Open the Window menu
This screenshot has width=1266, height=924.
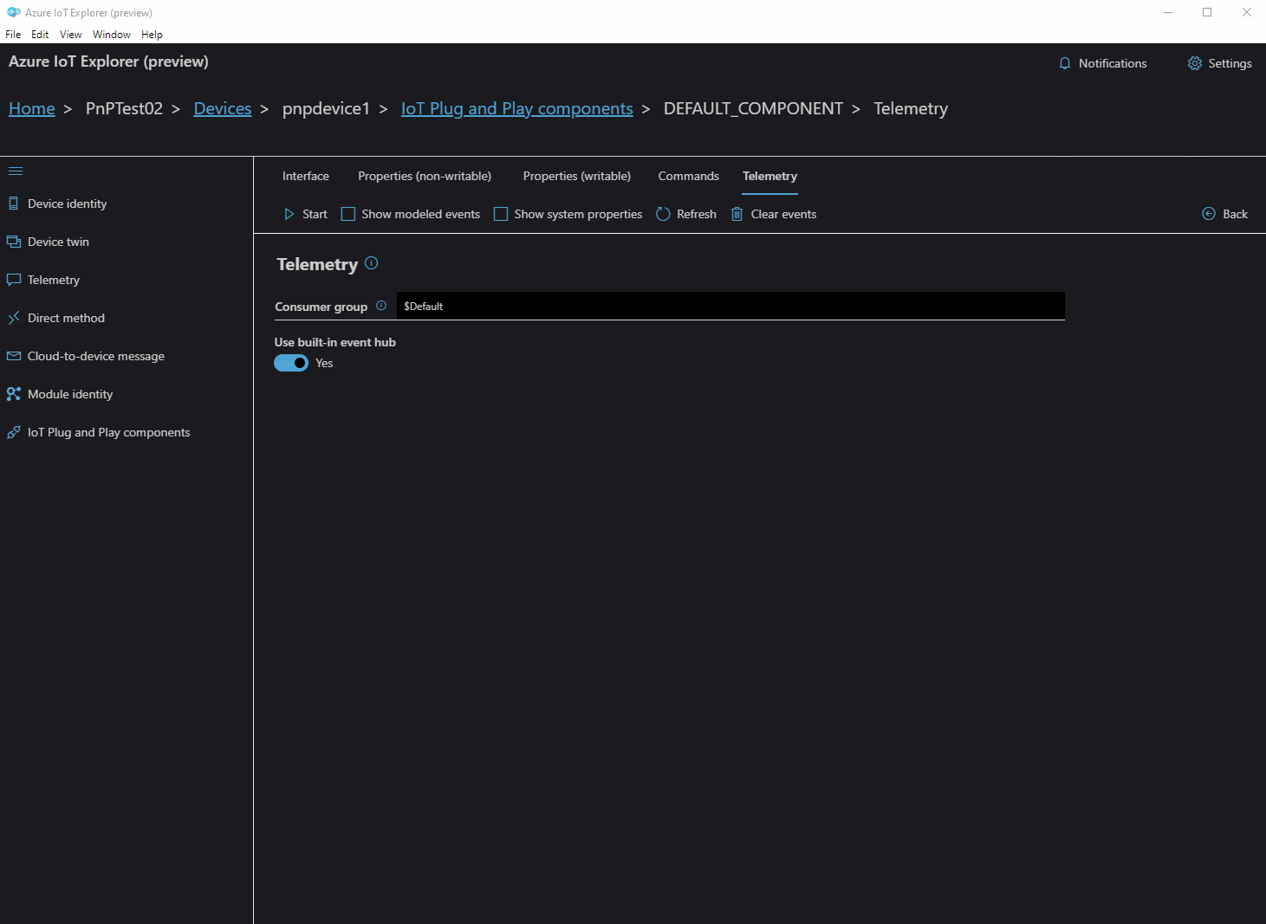(112, 35)
